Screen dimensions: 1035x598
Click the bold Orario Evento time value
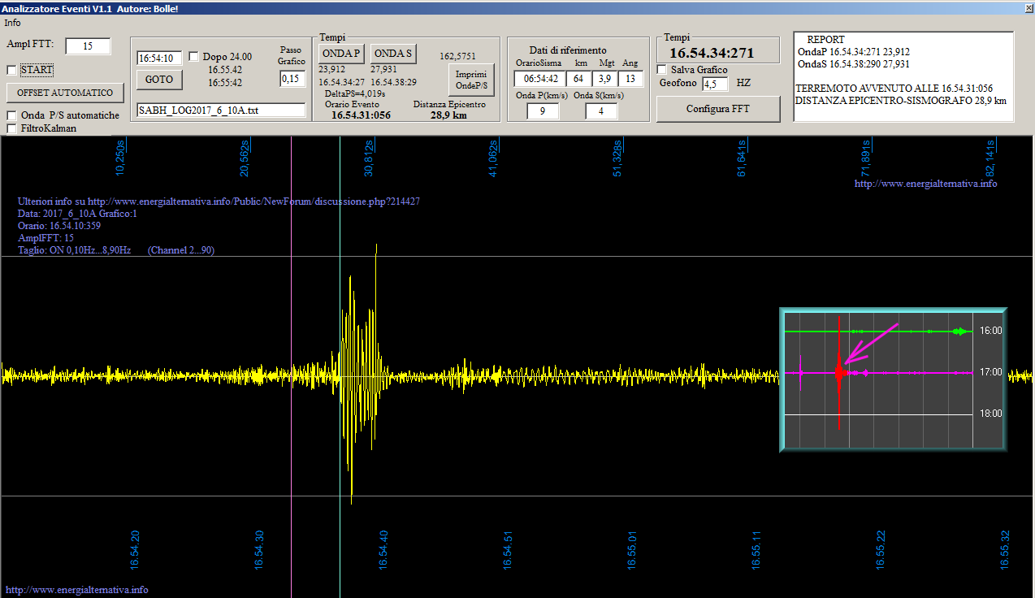point(361,115)
